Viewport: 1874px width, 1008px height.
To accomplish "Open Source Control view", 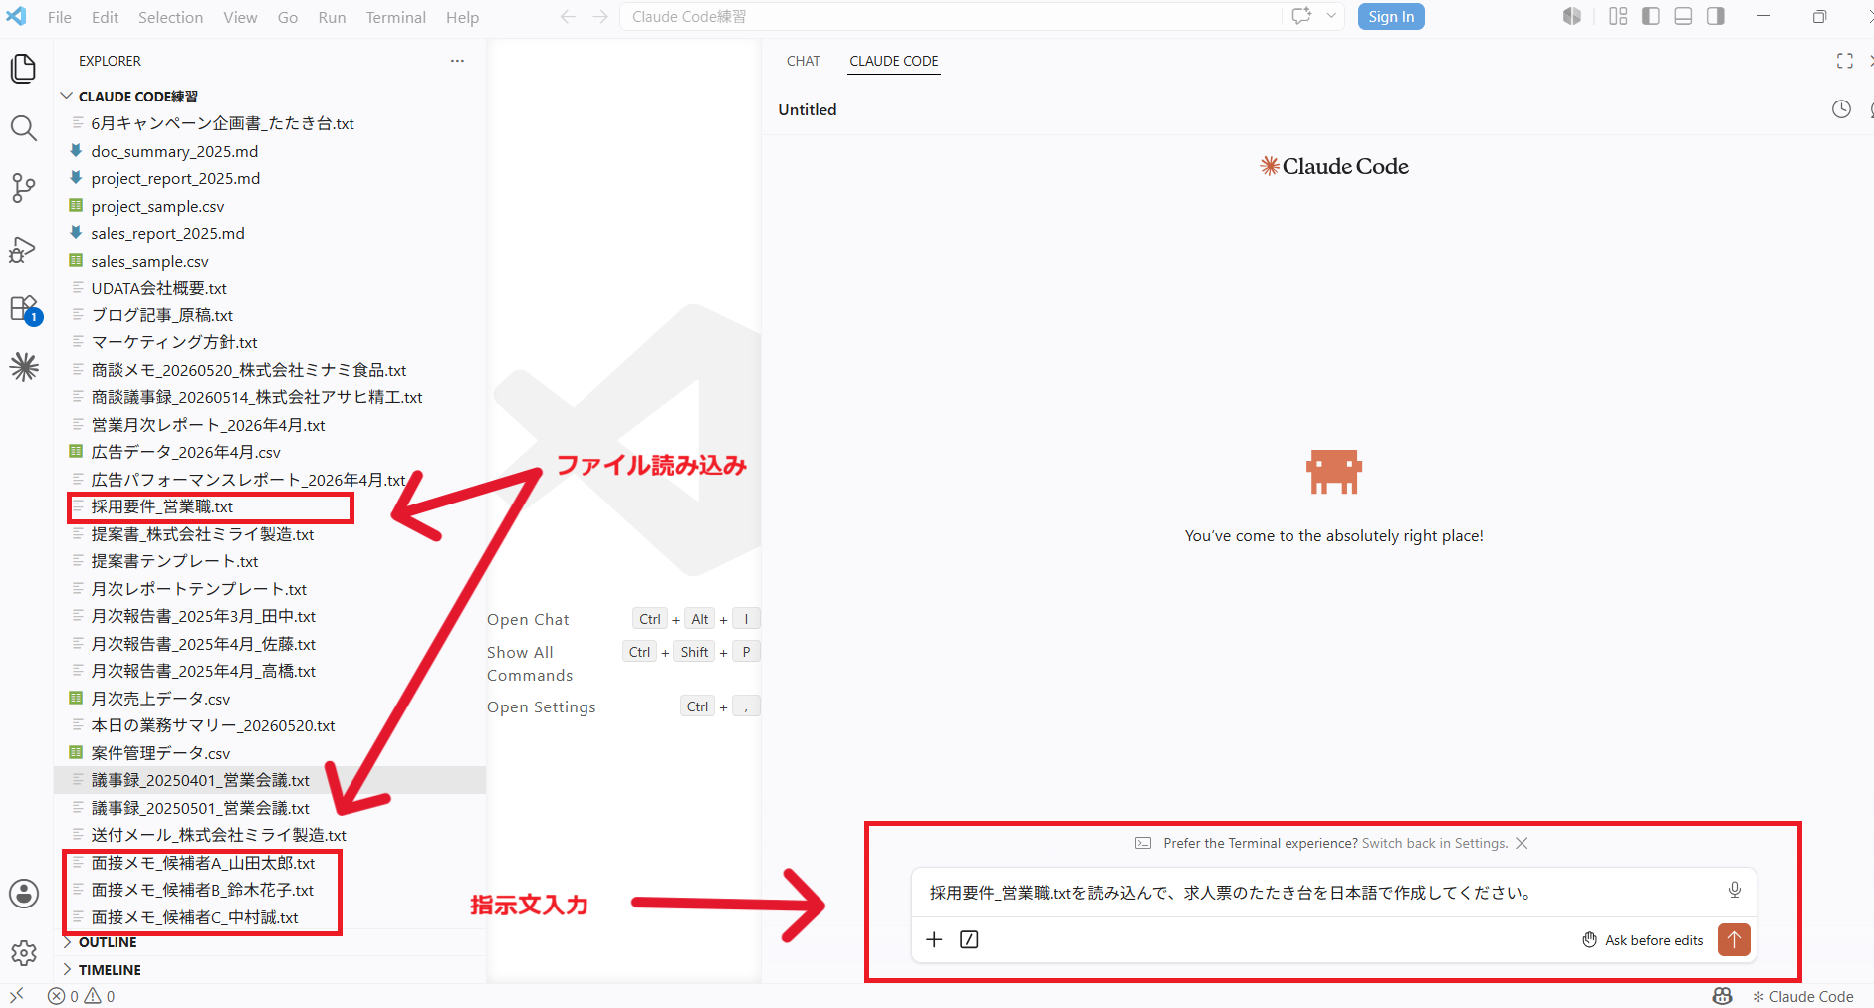I will tap(24, 187).
